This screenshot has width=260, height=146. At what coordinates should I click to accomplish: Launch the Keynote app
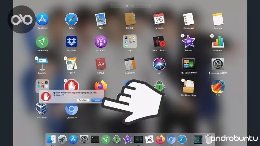pyautogui.click(x=42, y=64)
